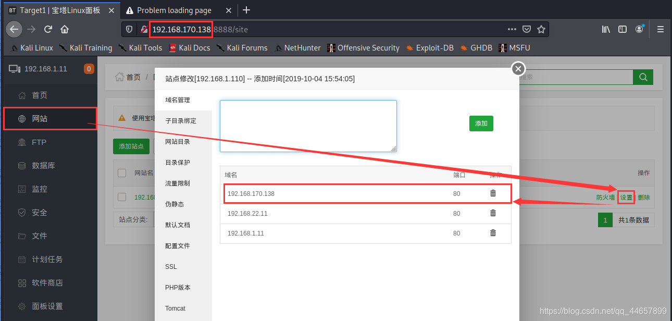Delete domain 192.168.1.11 with trash icon
672x321 pixels.
(493, 233)
